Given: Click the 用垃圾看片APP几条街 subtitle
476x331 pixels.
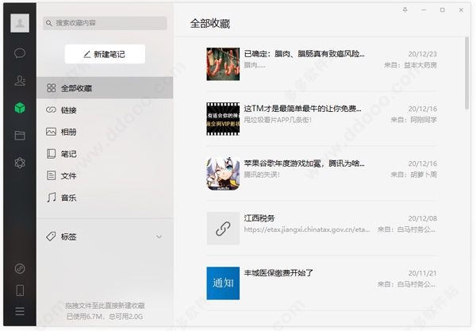Looking at the screenshot, I should click(x=278, y=120).
